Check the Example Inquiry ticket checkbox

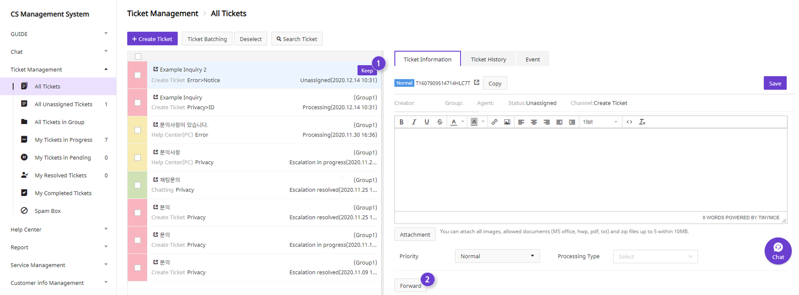137,103
